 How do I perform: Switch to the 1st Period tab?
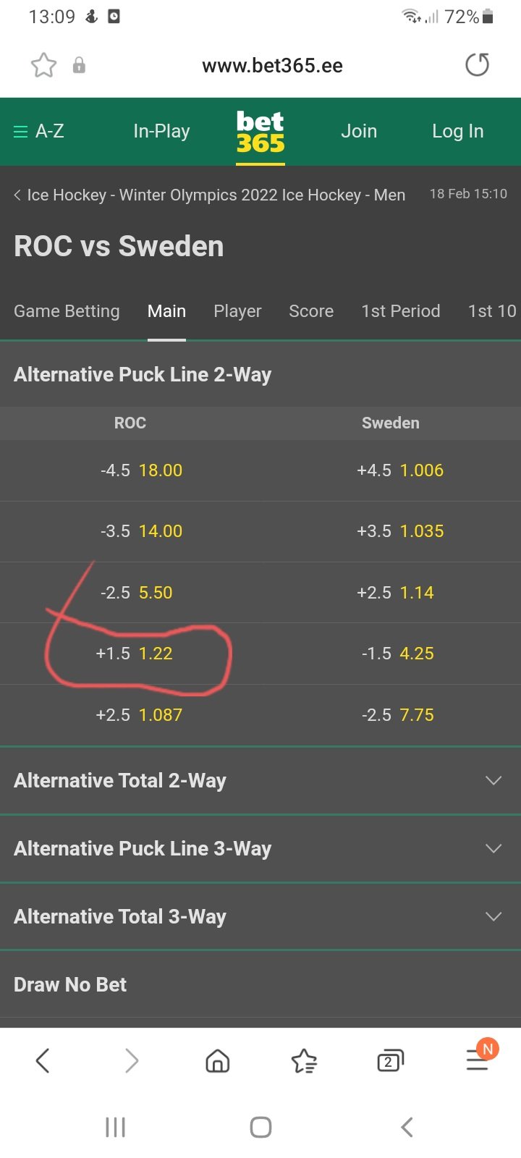(x=401, y=311)
